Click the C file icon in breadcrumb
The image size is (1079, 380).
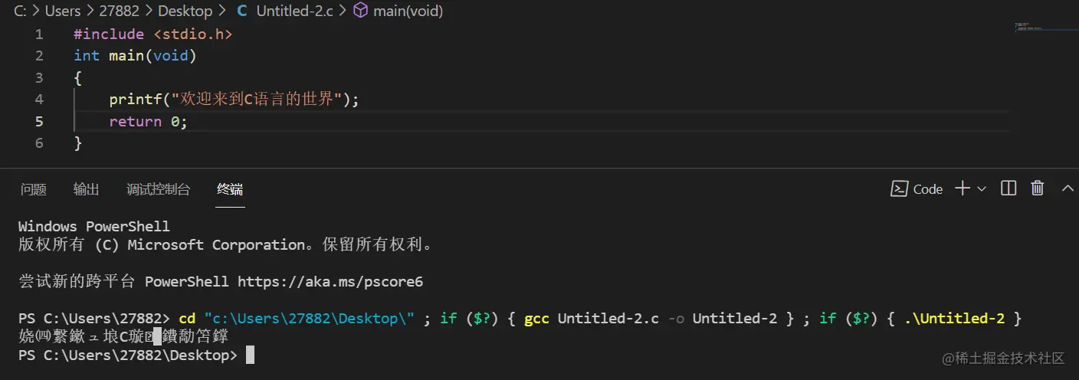(242, 11)
